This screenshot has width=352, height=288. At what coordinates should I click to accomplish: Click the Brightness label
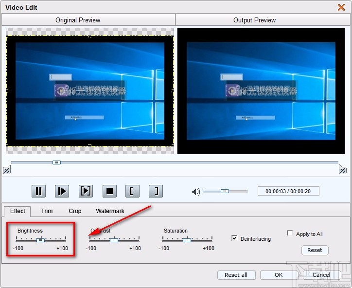click(30, 231)
